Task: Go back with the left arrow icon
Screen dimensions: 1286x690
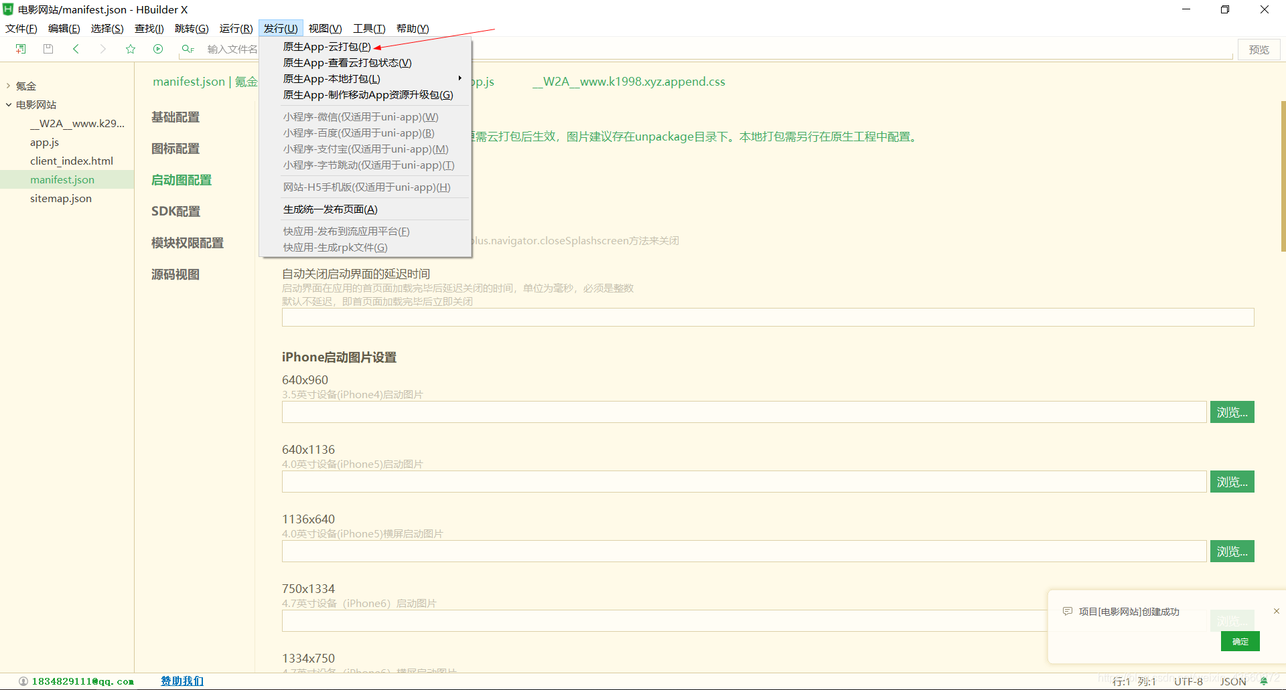Action: [76, 49]
